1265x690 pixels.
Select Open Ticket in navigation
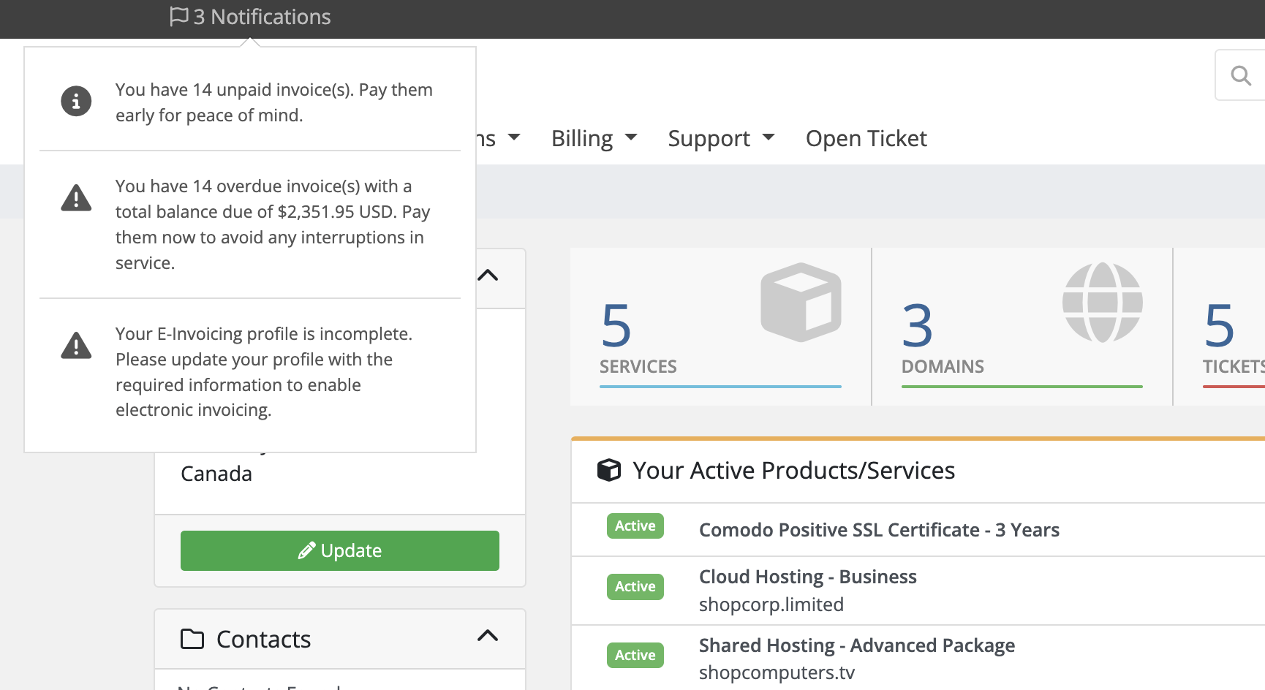coord(866,138)
